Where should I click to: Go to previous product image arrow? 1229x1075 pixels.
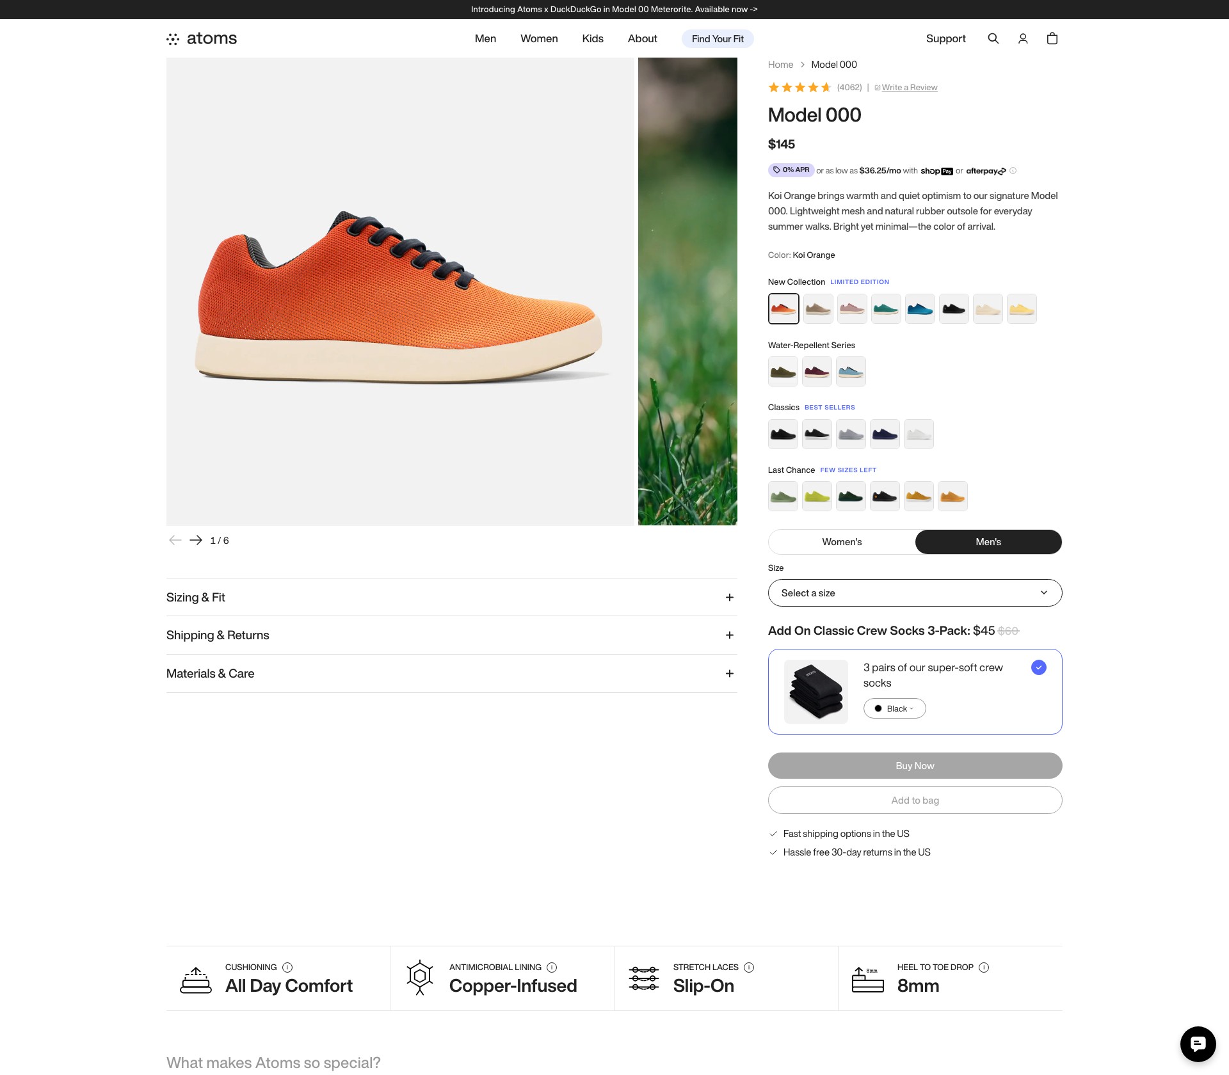175,540
